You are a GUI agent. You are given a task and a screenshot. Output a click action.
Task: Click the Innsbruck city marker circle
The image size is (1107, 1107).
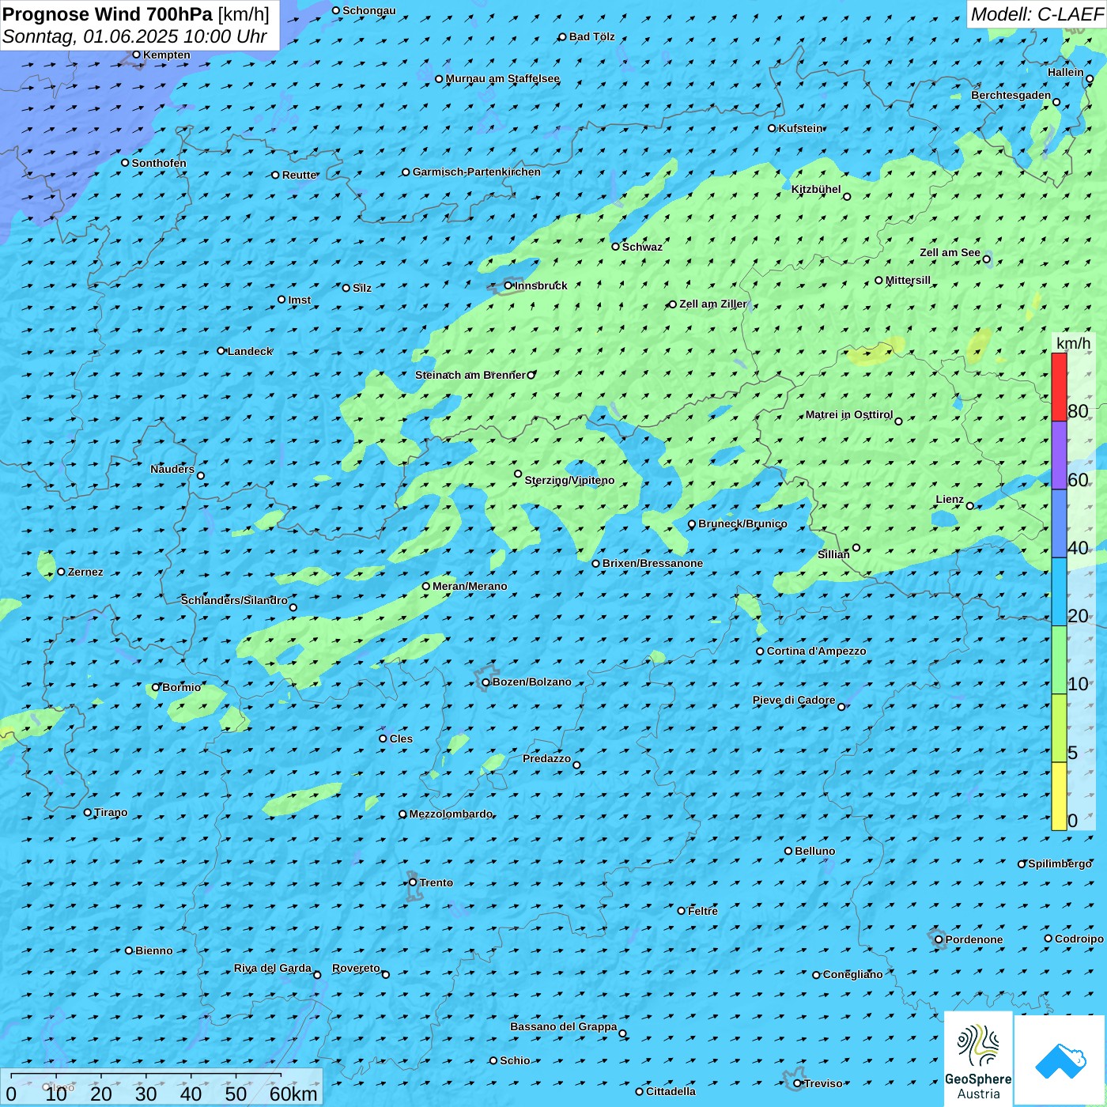(508, 285)
